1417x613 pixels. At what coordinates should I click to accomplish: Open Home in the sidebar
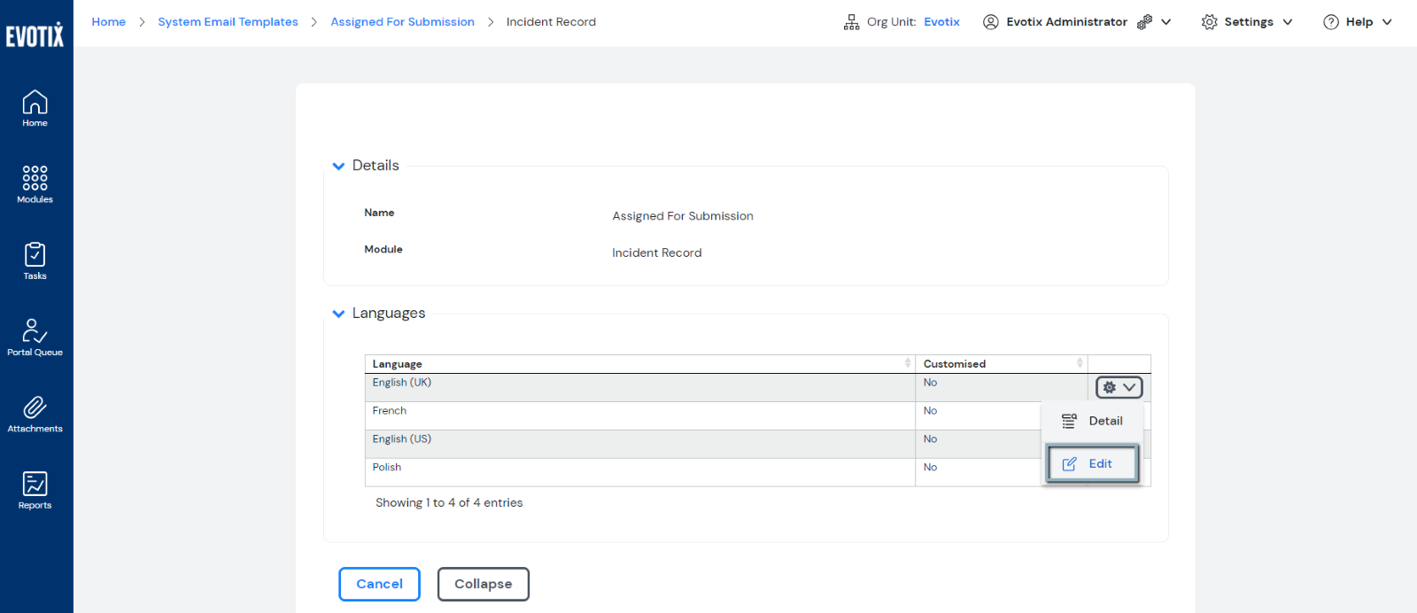(35, 109)
